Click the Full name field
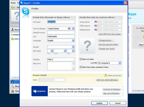This screenshot has width=144, height=107. coord(61,22)
